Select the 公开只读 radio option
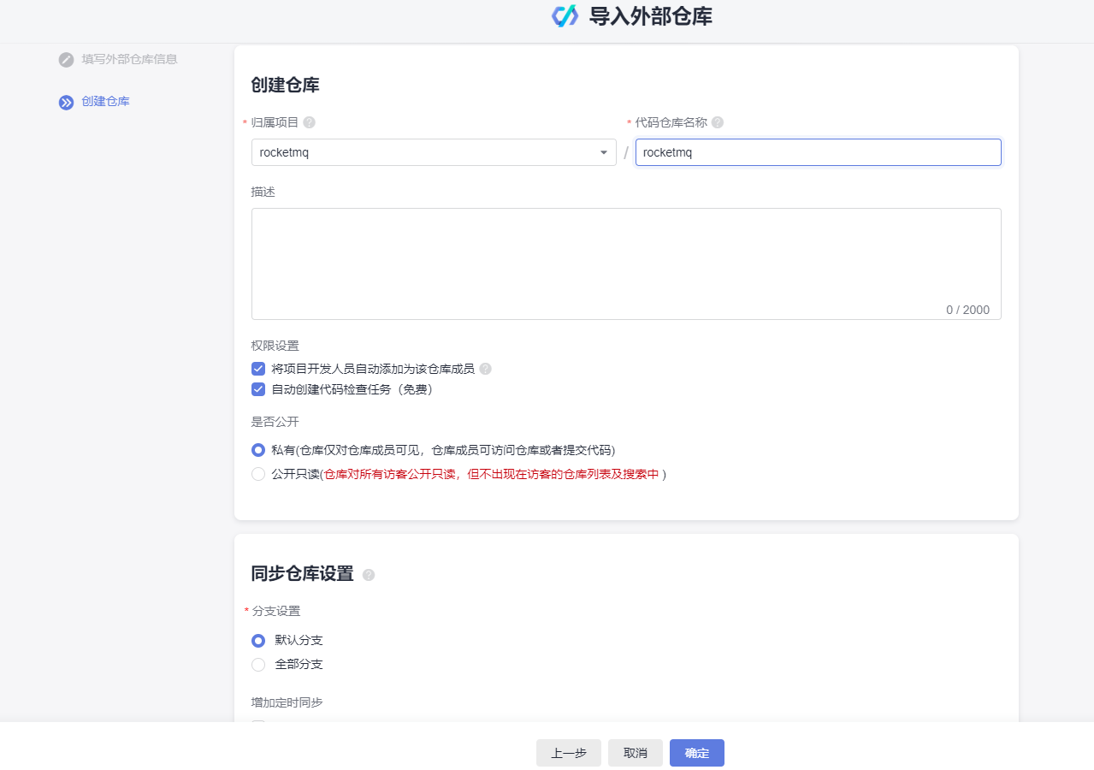The width and height of the screenshot is (1094, 770). [x=258, y=474]
